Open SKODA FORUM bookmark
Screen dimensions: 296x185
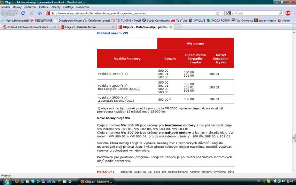218,21
